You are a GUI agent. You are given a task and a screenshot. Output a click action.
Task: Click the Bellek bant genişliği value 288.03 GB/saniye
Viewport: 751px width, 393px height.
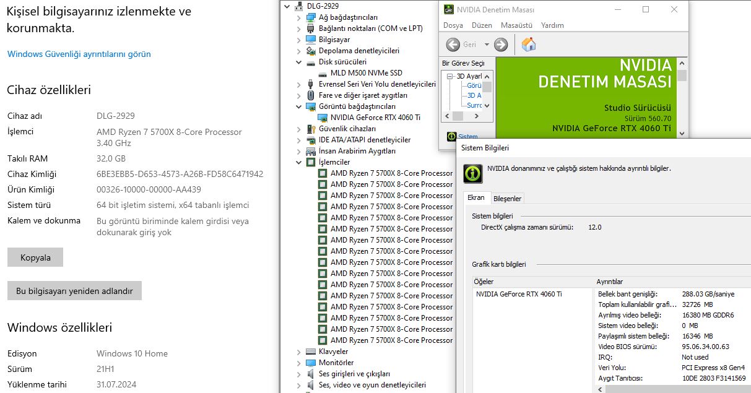(708, 294)
